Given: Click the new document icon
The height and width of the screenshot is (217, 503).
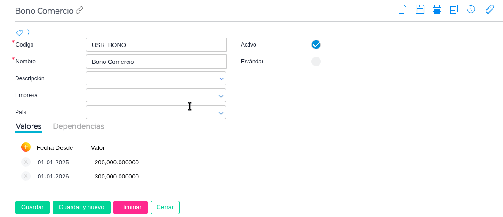Looking at the screenshot, I should pyautogui.click(x=403, y=9).
